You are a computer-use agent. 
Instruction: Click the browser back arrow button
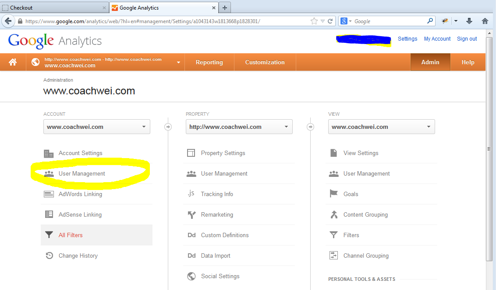8,21
